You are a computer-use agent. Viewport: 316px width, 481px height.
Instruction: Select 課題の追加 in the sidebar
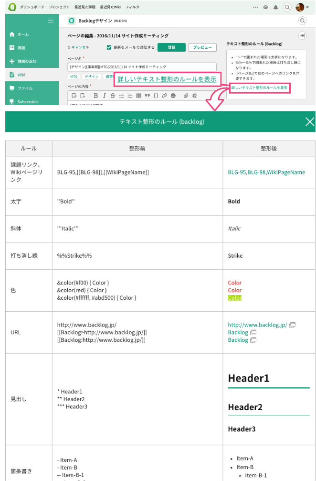(32, 61)
